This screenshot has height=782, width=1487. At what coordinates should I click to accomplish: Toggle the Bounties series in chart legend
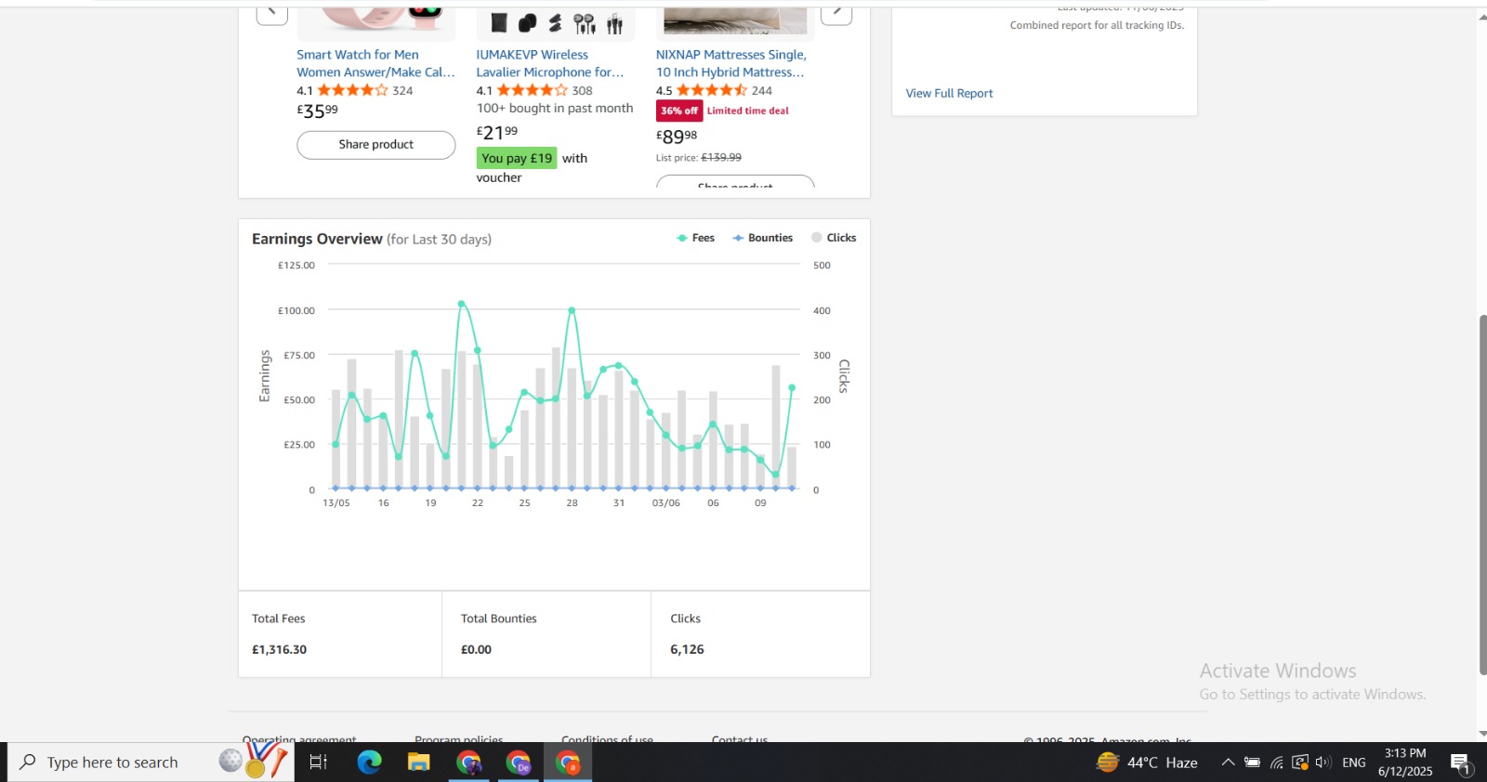(x=763, y=238)
